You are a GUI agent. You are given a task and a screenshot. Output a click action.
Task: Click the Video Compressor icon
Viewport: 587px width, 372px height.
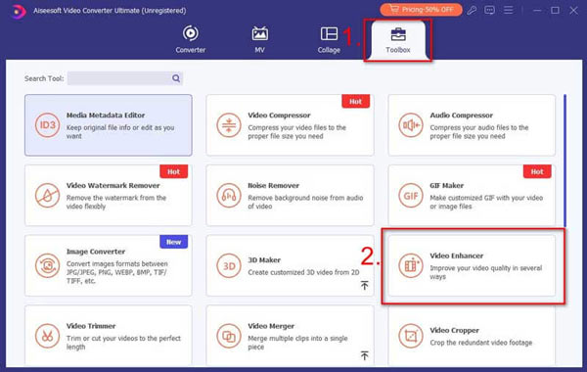click(x=229, y=125)
